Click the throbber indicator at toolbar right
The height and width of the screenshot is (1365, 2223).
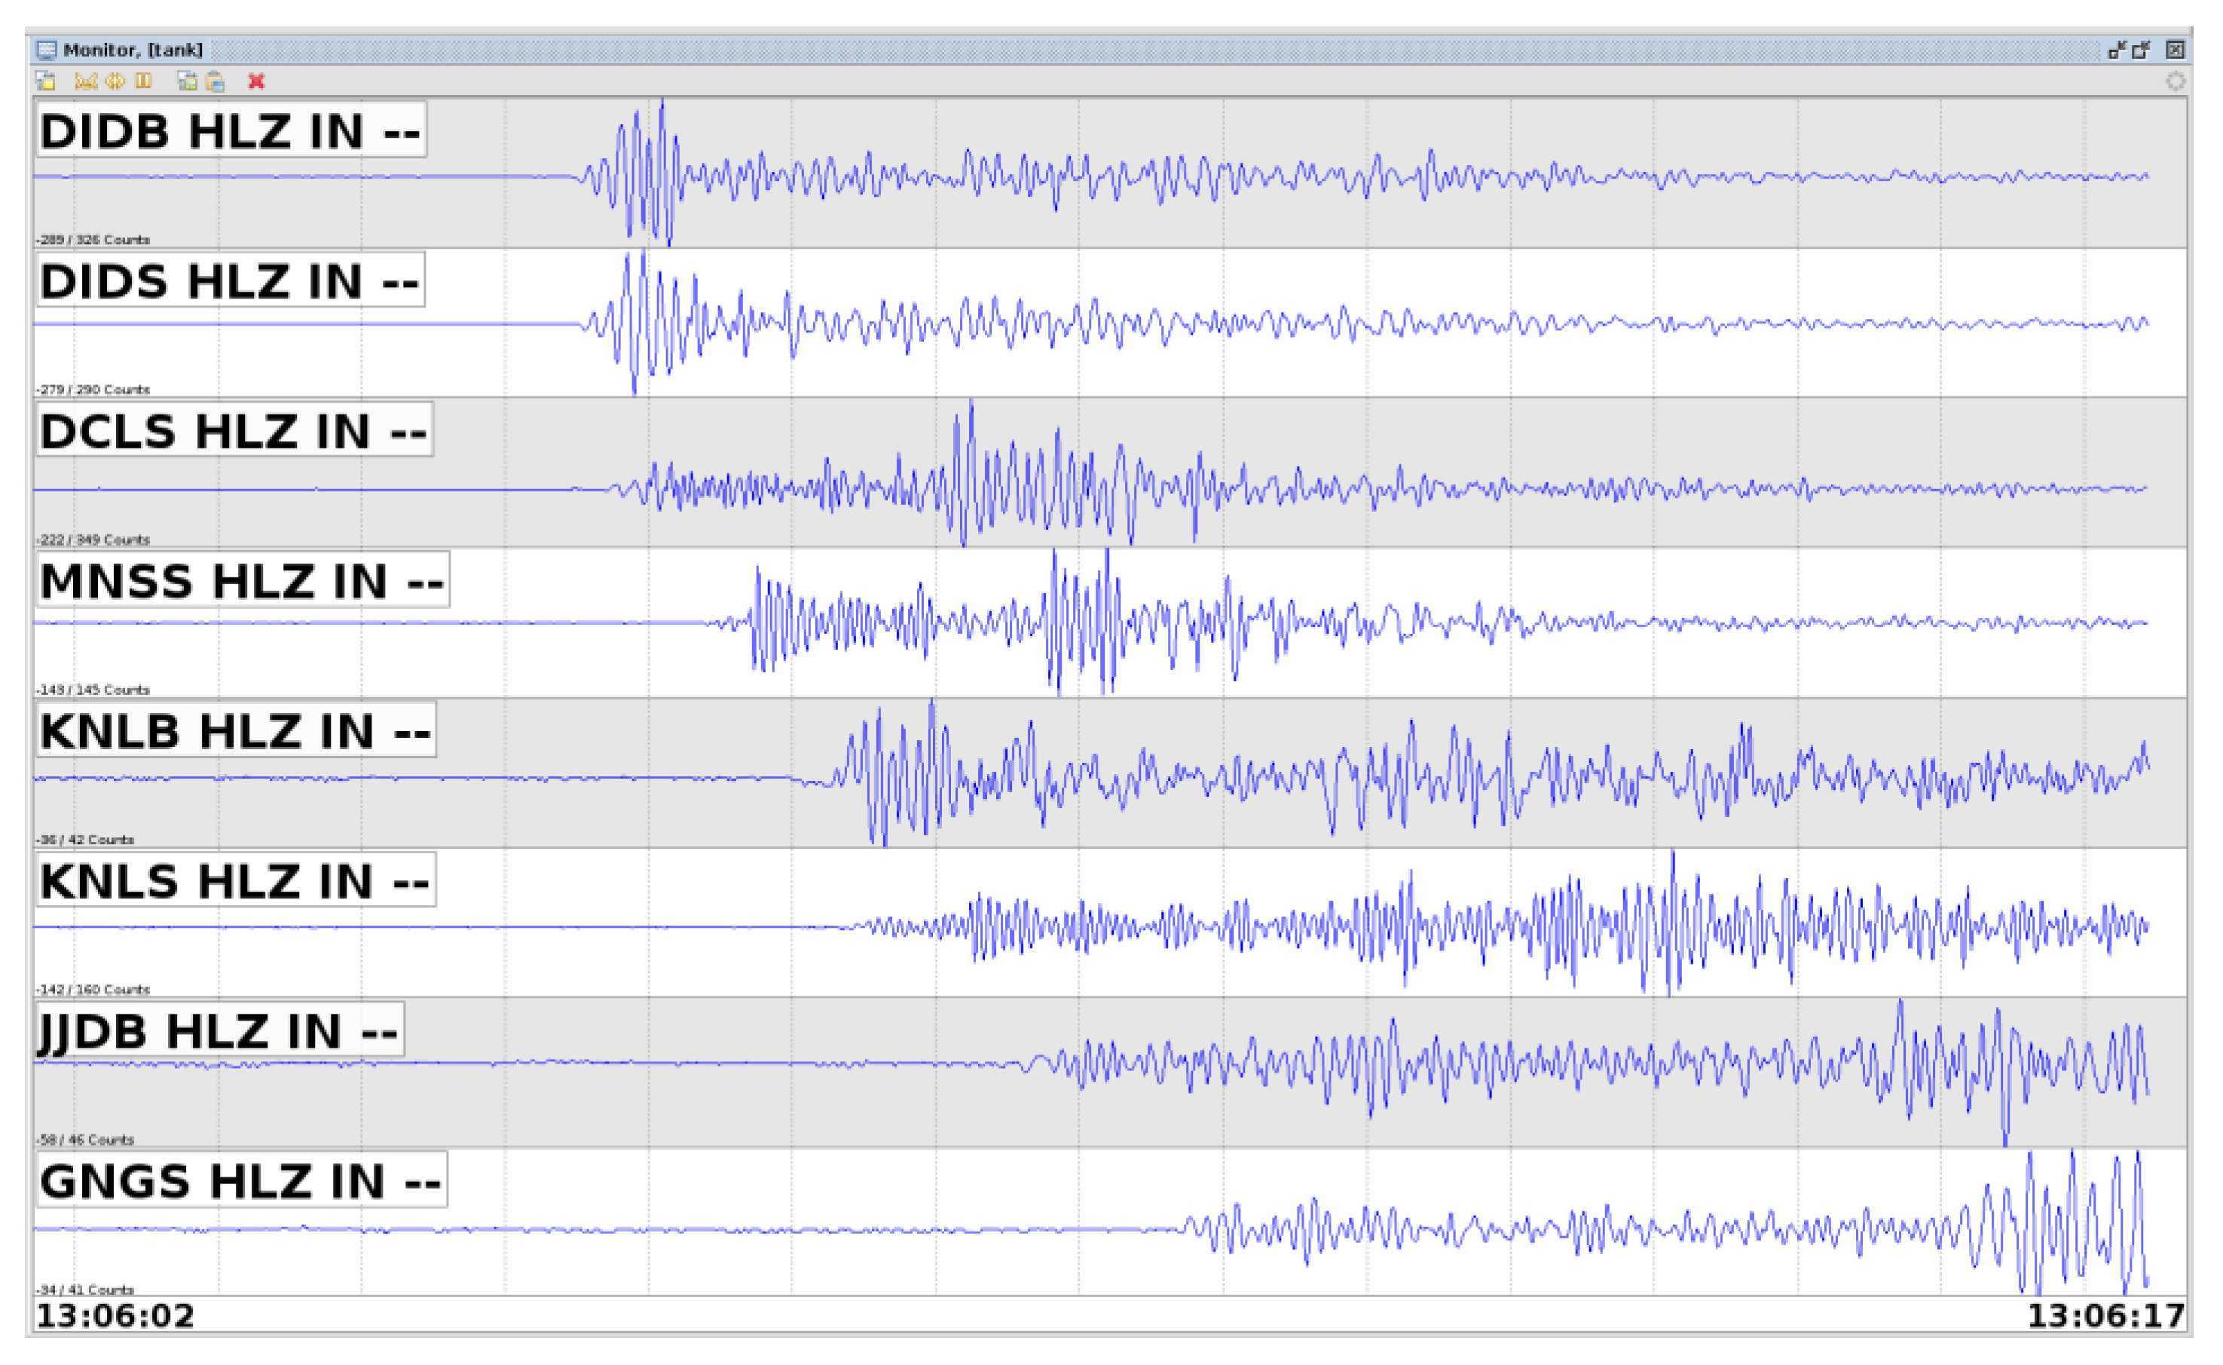coord(2176,81)
